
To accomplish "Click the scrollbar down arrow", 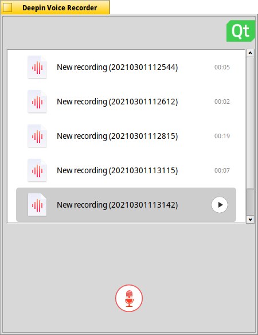I will pyautogui.click(x=250, y=220).
